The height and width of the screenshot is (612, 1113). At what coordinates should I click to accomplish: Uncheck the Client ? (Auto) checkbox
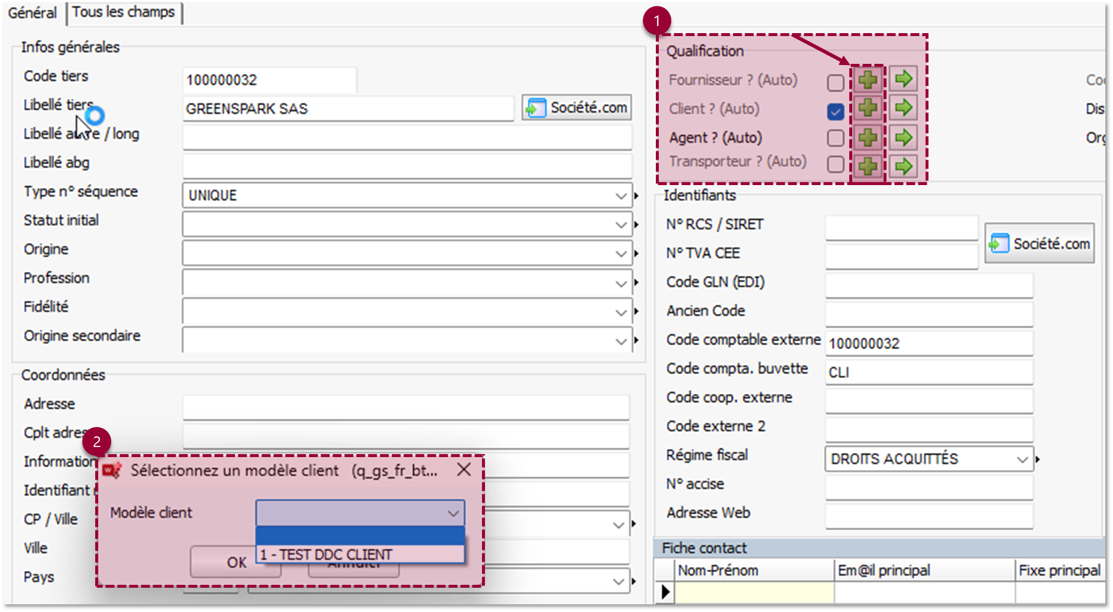835,111
